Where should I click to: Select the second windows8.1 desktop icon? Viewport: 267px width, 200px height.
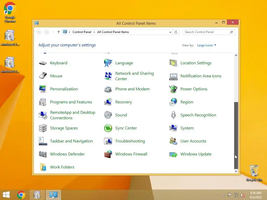[10, 65]
